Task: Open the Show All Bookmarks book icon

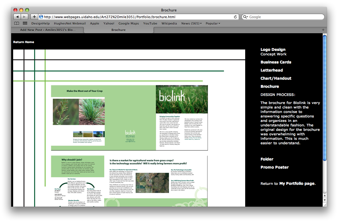Action: coord(17,23)
